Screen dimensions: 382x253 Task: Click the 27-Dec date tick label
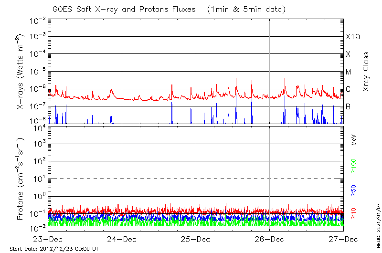[x=343, y=239]
